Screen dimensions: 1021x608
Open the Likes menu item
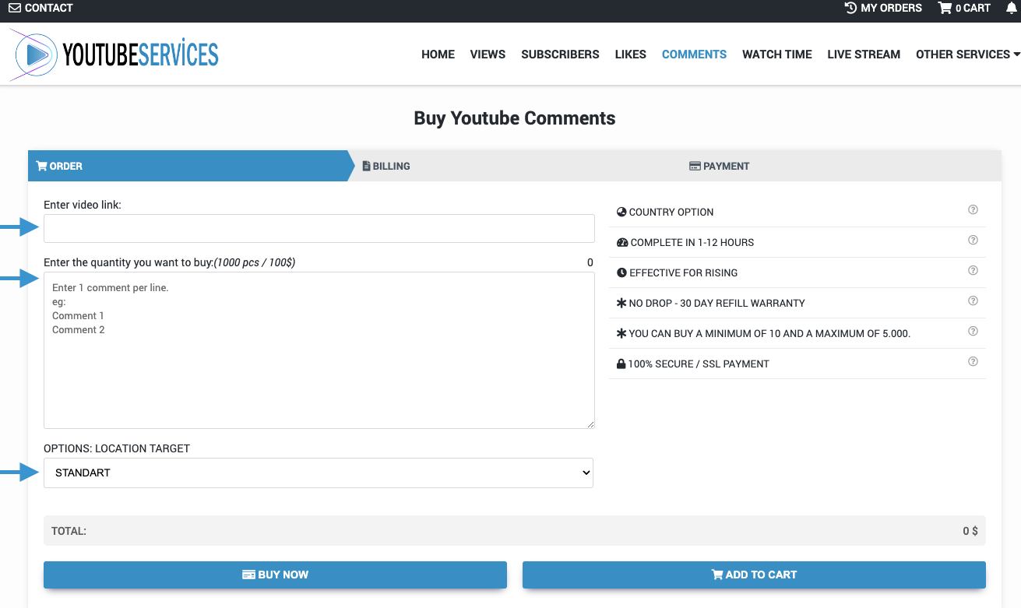pyautogui.click(x=630, y=54)
